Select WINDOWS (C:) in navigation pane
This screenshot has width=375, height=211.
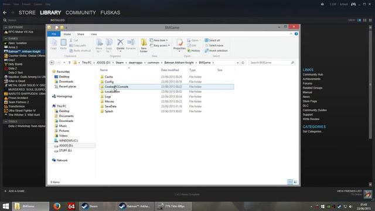pos(68,141)
